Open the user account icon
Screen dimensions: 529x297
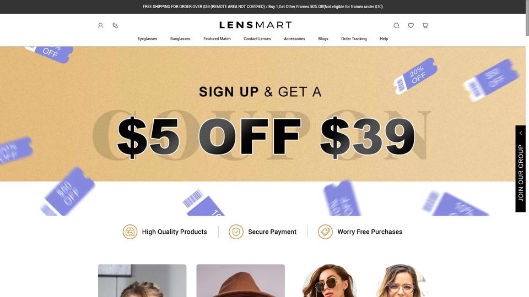tap(100, 26)
